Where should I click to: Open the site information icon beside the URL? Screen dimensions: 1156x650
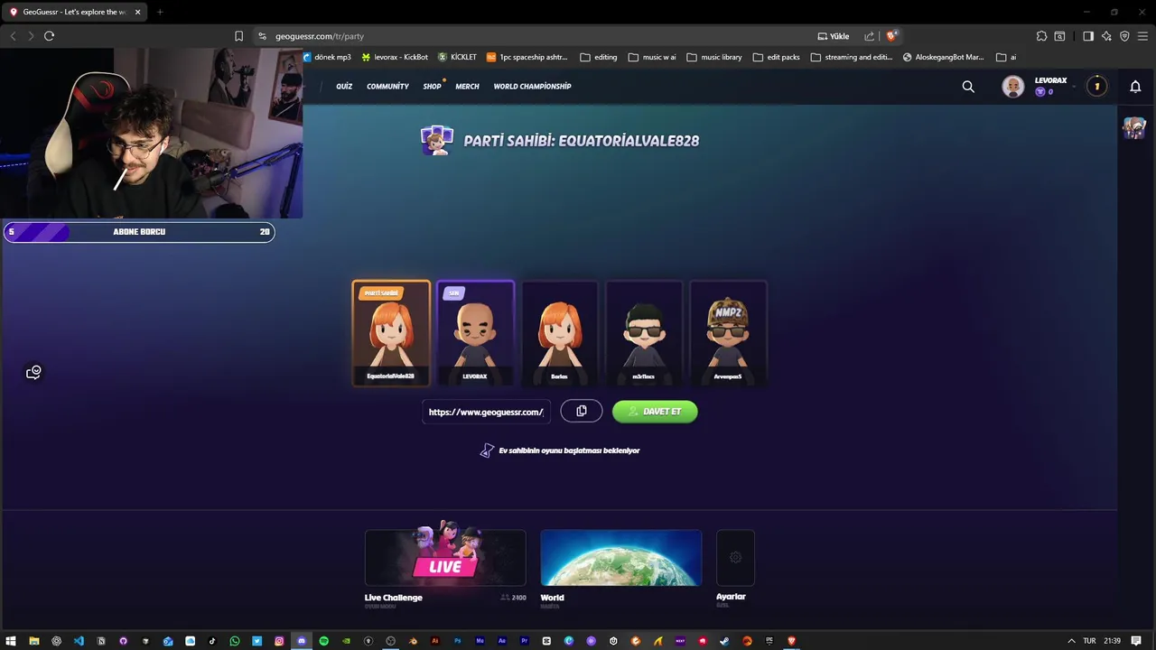[262, 36]
